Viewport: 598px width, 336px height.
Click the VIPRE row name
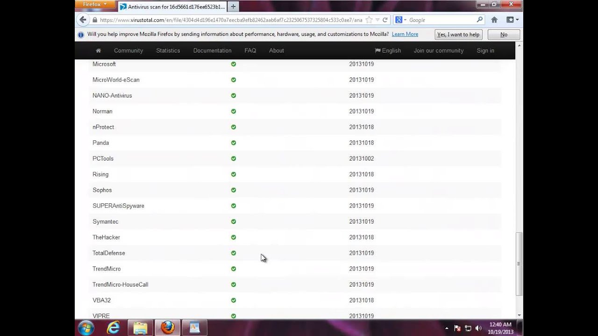point(101,316)
